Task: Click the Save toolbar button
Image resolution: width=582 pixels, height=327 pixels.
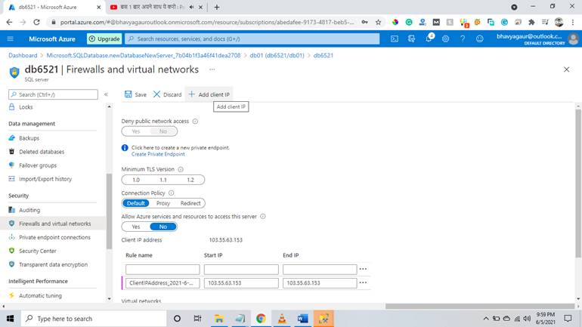Action: [135, 94]
